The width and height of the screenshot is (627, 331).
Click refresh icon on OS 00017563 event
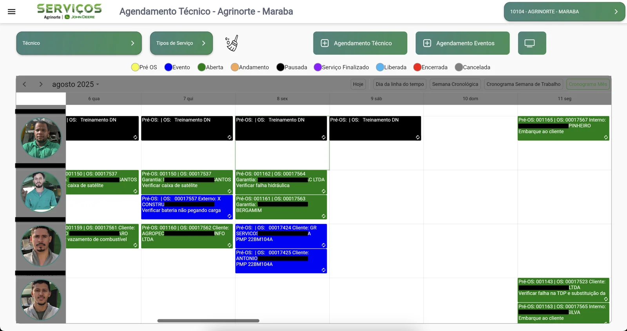(x=324, y=216)
